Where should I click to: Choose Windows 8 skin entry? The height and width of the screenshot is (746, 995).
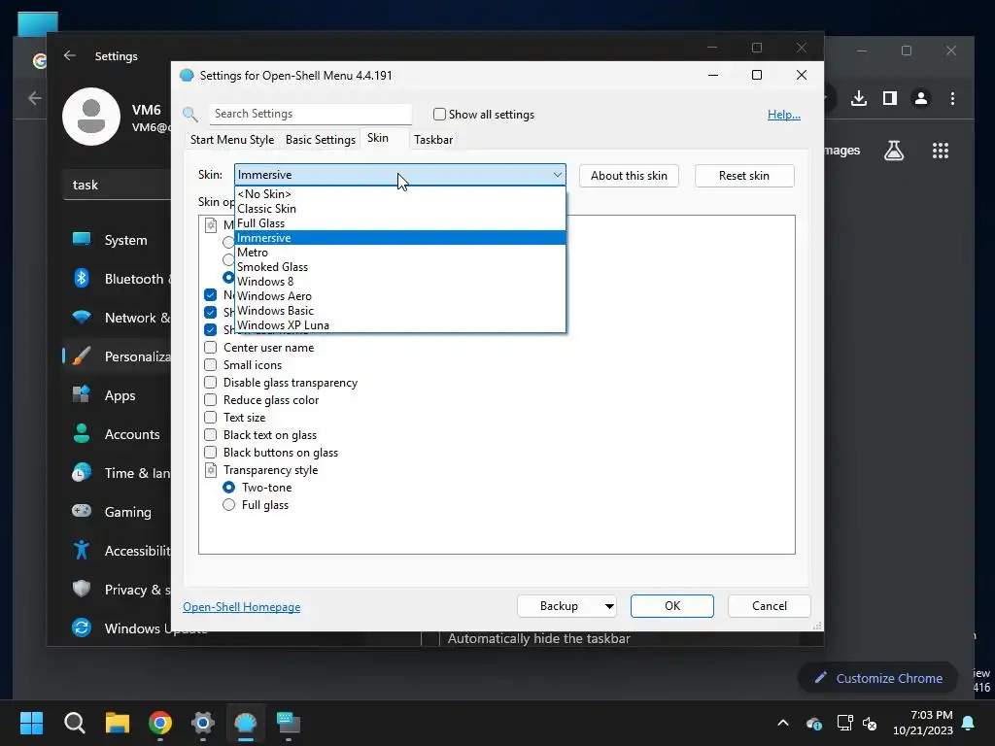click(399, 282)
